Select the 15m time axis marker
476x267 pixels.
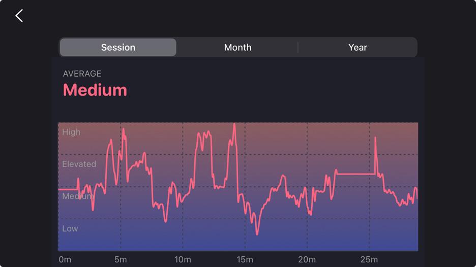245,259
